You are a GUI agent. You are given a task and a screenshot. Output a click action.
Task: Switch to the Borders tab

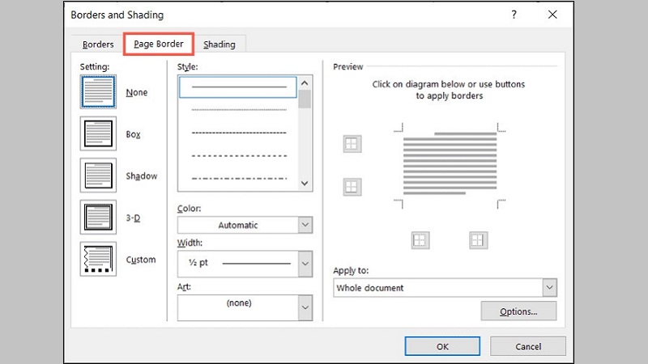click(x=98, y=44)
